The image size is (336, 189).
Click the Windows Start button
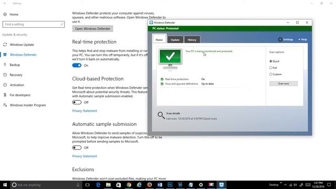click(5, 185)
